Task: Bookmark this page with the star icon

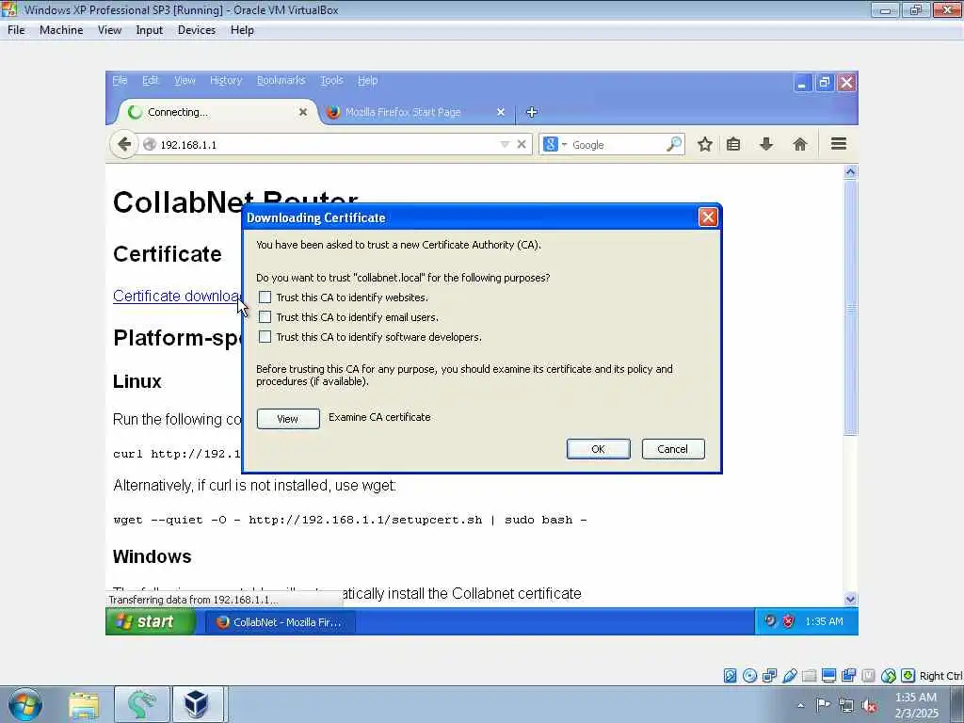Action: [705, 144]
